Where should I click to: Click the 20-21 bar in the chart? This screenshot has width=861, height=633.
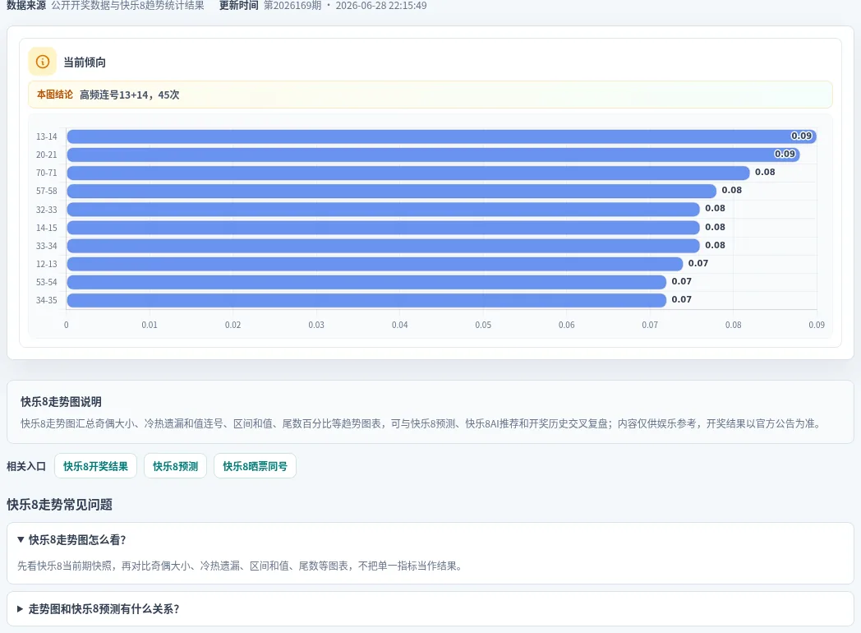click(x=433, y=155)
